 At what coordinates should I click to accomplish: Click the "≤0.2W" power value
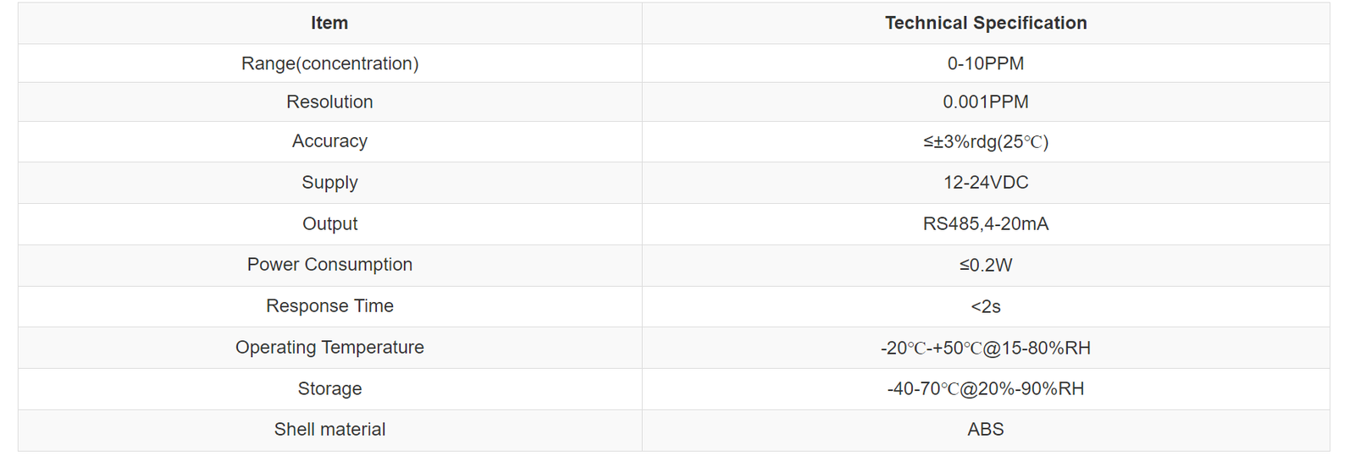coord(986,265)
